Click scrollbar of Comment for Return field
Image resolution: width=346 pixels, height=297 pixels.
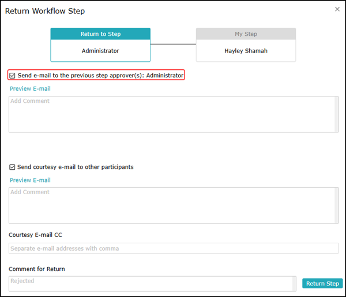click(294, 284)
